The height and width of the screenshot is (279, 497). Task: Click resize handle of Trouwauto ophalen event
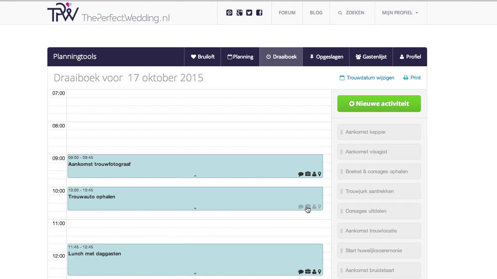tap(195, 208)
